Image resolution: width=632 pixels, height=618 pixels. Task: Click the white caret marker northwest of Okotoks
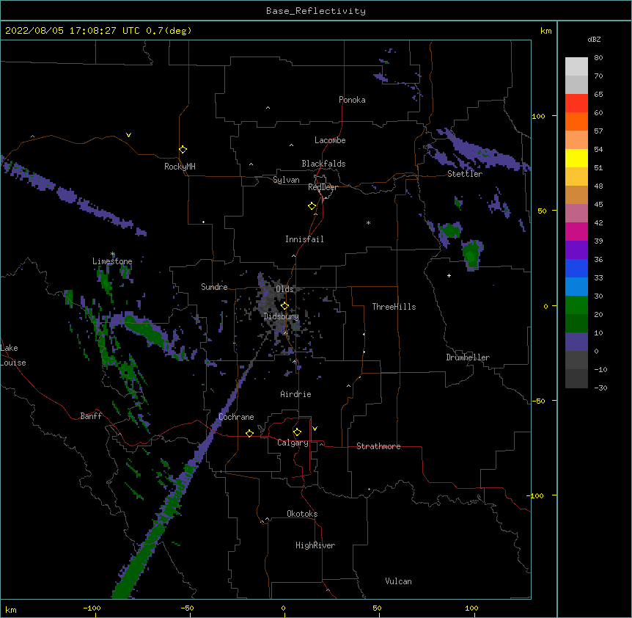coord(267,519)
